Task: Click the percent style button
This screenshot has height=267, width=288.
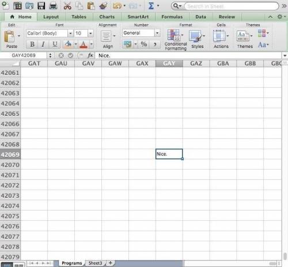Action: [144, 44]
